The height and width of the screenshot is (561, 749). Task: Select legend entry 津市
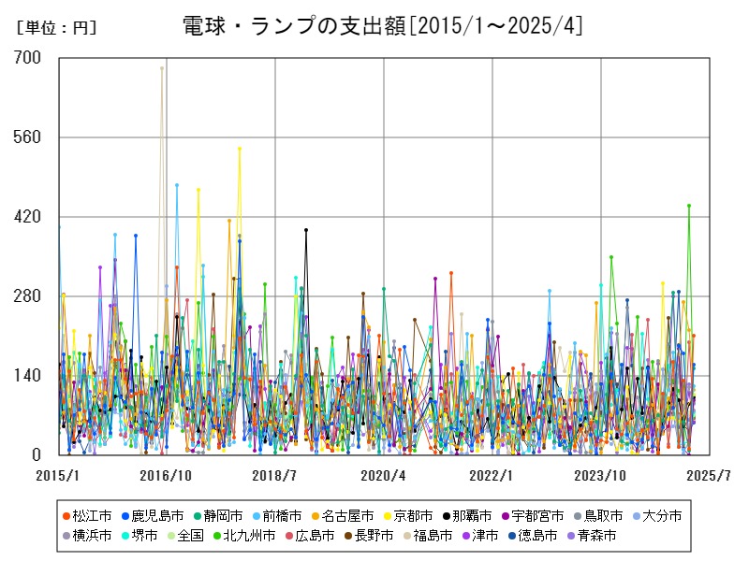tap(480, 536)
